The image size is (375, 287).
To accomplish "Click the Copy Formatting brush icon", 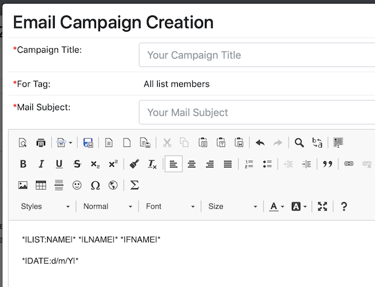I will coord(135,164).
